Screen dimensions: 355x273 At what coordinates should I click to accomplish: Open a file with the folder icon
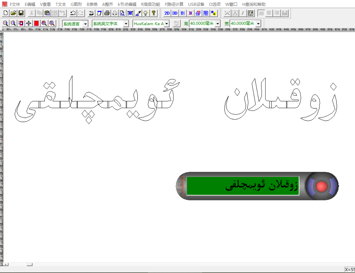point(13,13)
